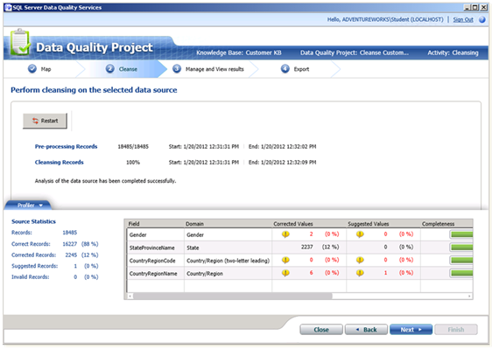
Task: Select the StateProvinceName field cell
Action: coord(155,248)
